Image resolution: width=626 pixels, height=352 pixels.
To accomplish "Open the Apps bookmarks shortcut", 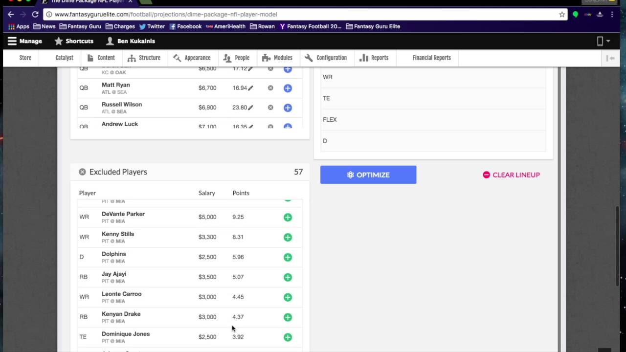I will point(19,26).
